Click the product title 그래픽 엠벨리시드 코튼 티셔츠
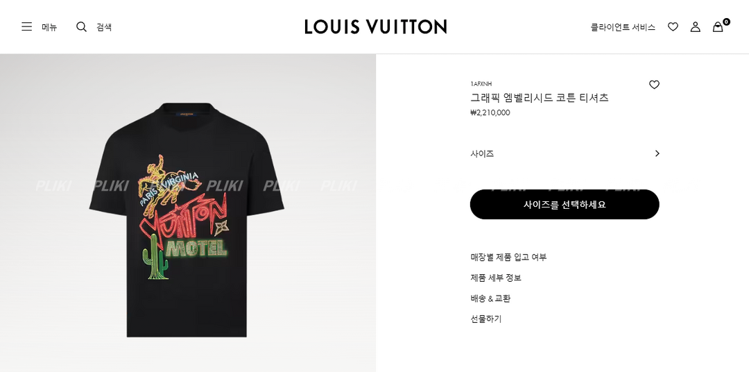Viewport: 749px width, 372px height. click(x=540, y=98)
